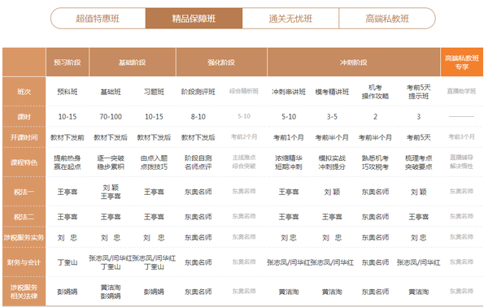The image size is (488, 307).
Task: Click the 逐一突破 稳步累积 feature cell
Action: (111, 162)
